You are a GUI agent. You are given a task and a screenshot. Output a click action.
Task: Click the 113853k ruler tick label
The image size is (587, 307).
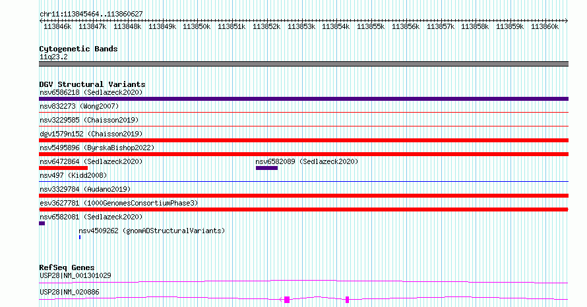301,27
